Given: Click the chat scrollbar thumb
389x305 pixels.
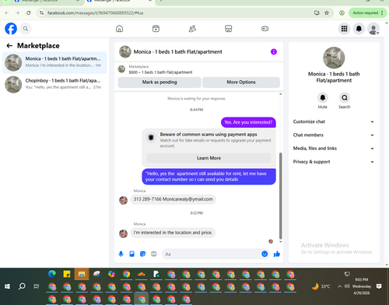Looking at the screenshot, I should (x=280, y=196).
